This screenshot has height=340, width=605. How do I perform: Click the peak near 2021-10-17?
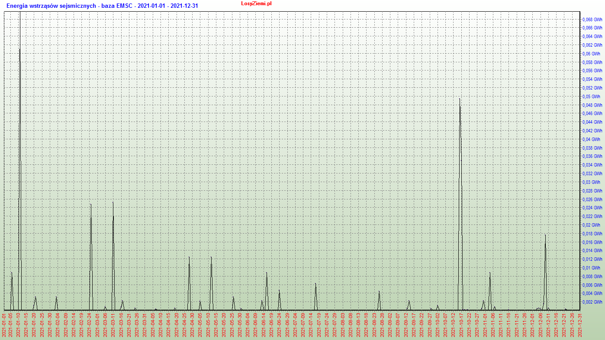coord(460,100)
